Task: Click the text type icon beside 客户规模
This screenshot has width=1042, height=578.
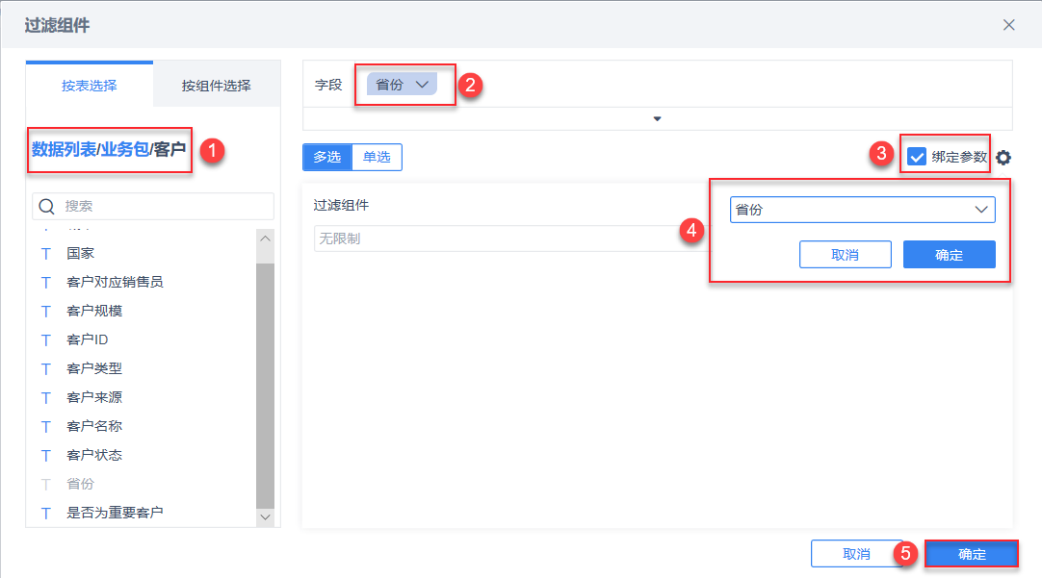Action: (45, 312)
